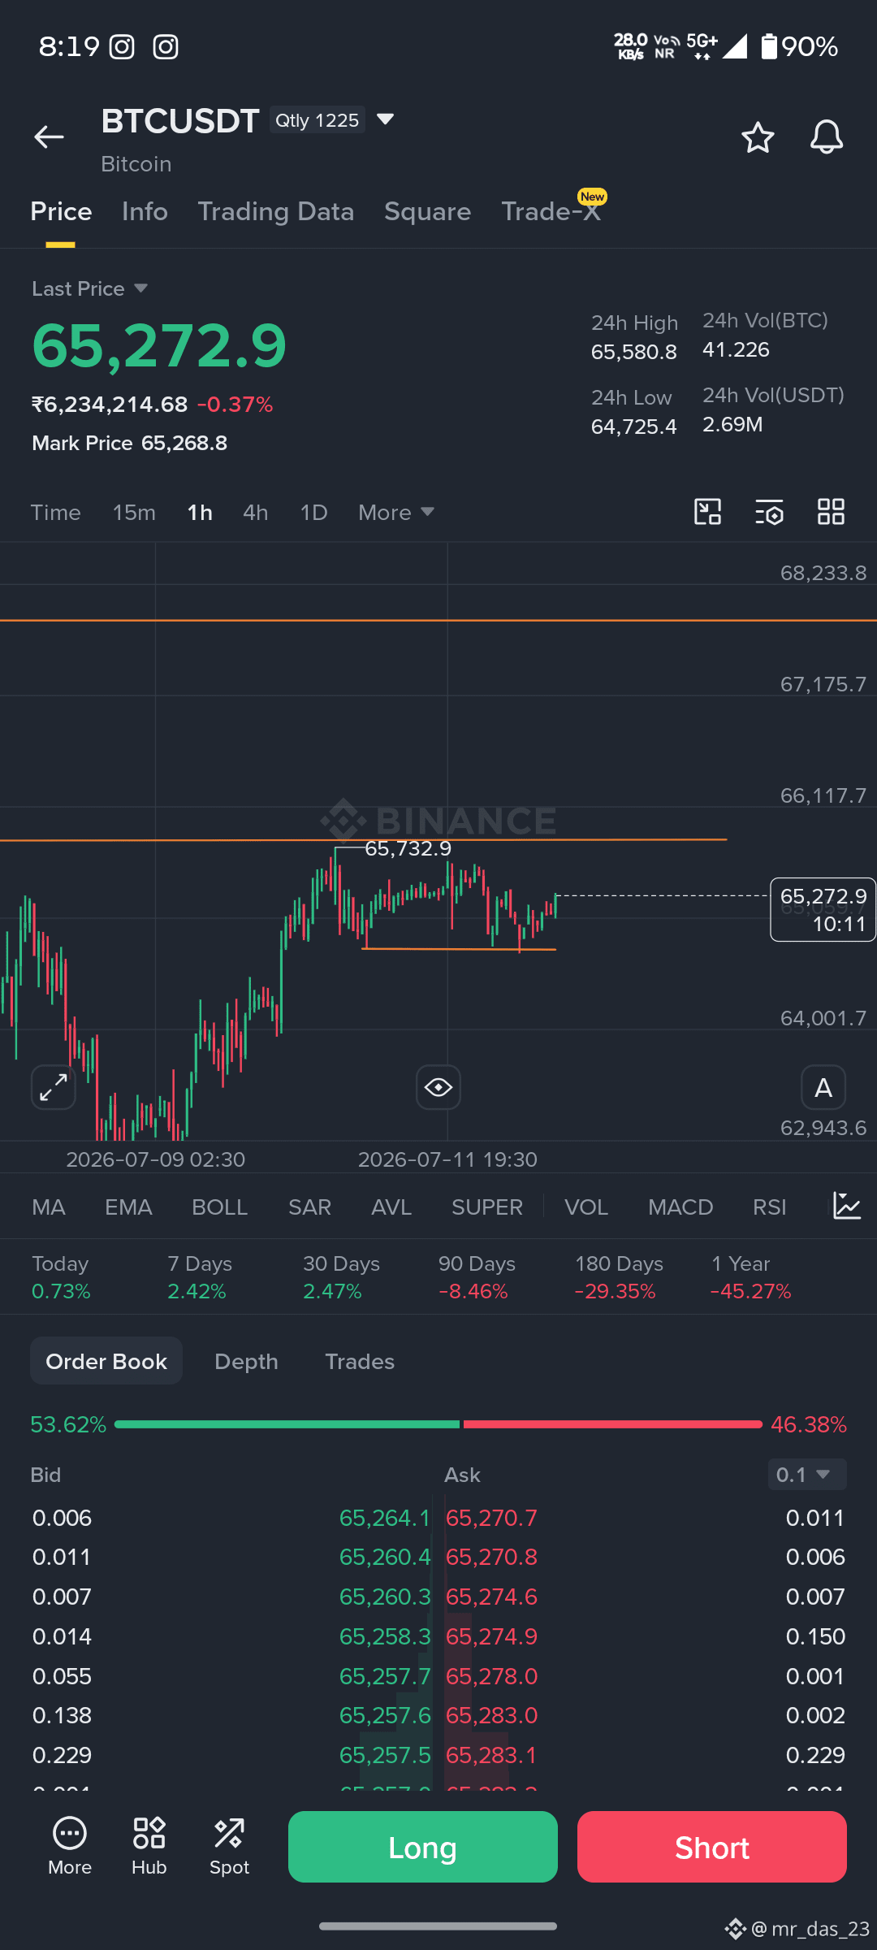Viewport: 877px width, 1950px height.
Task: Toggle MACD indicator
Action: 680,1207
